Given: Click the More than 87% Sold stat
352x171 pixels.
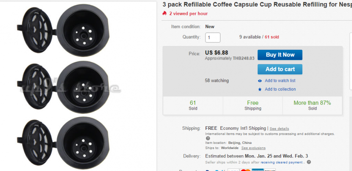Looking at the screenshot, I should pos(312,106).
